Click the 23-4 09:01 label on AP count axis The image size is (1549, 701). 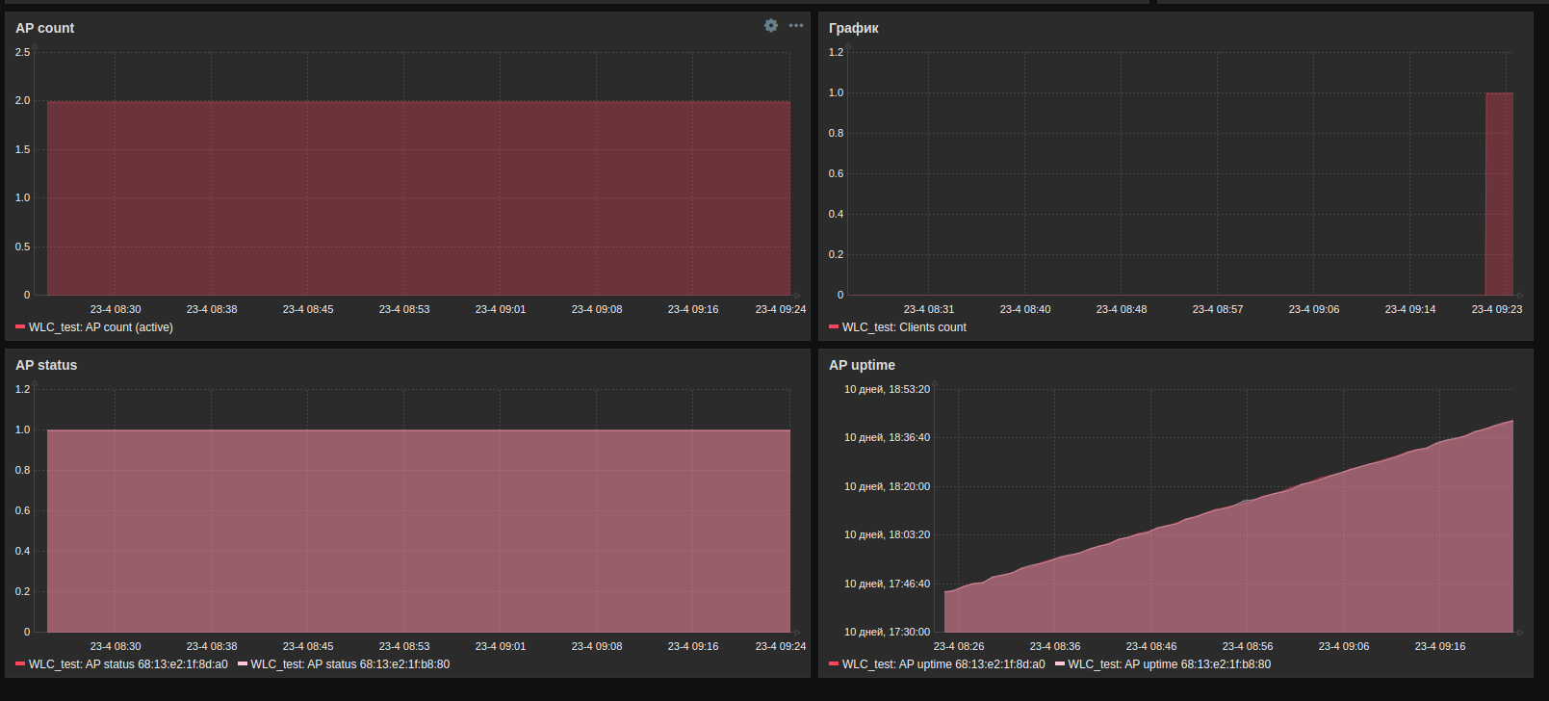pyautogui.click(x=501, y=309)
